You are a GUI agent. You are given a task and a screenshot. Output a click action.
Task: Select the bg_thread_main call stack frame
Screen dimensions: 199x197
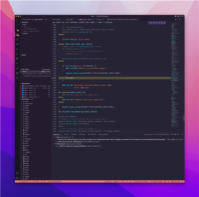tap(36, 74)
